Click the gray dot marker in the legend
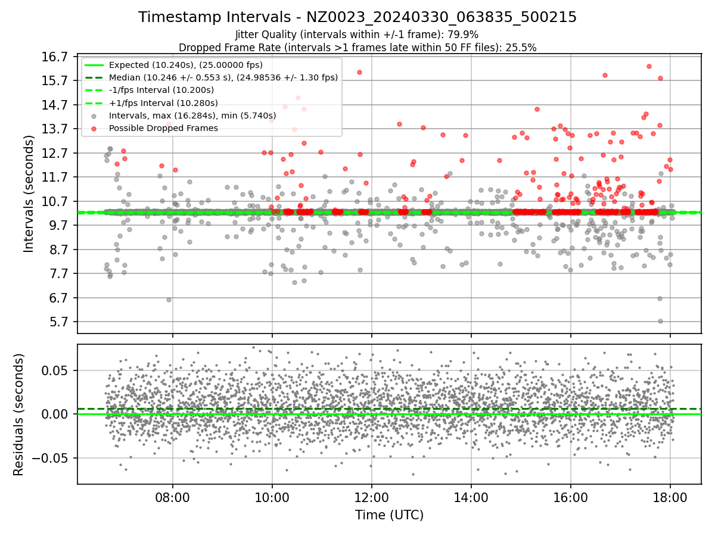Screen dimensions: 715x536 tap(94, 116)
